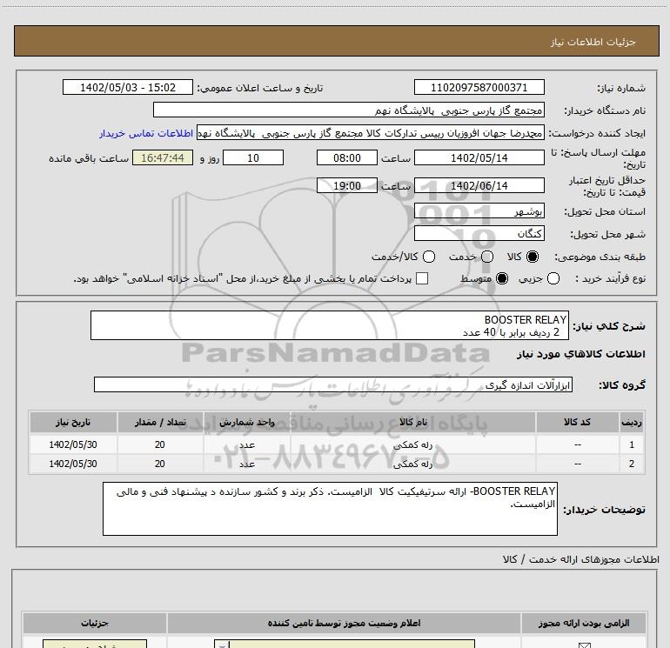Click the delivery province field بوشهر
Screen dimensions: 670x648
tap(479, 210)
